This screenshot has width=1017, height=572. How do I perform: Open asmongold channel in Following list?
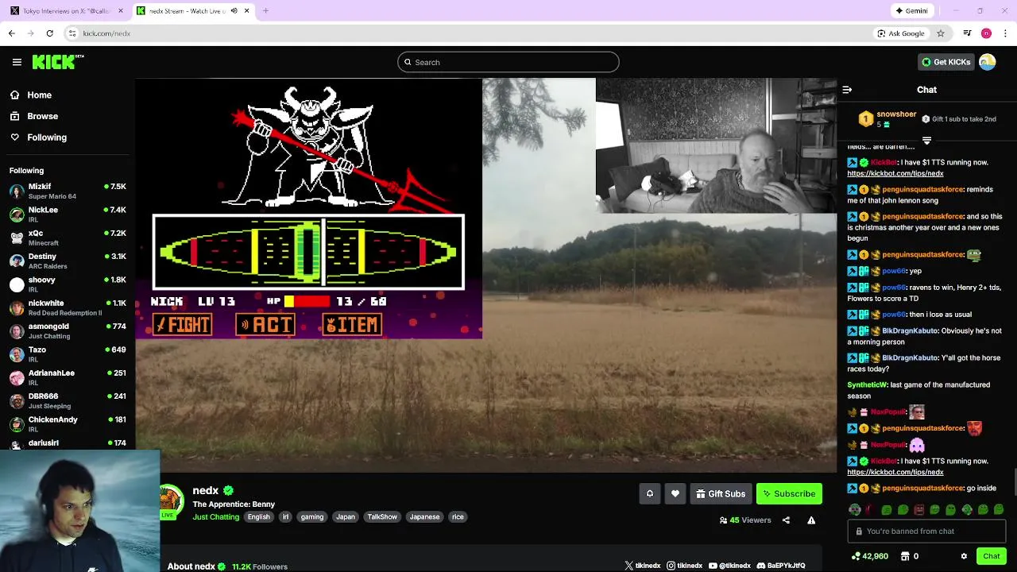pyautogui.click(x=68, y=330)
